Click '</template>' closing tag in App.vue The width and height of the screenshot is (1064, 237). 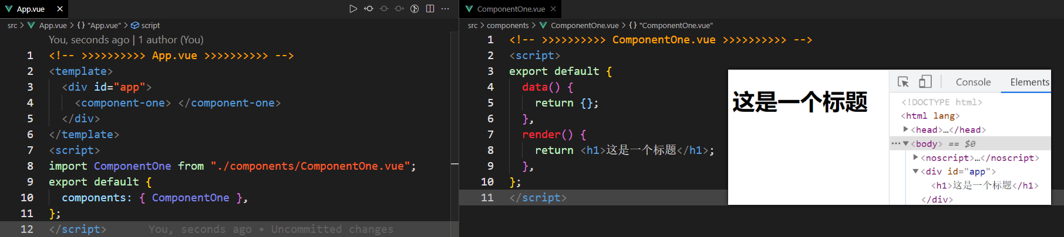[84, 135]
